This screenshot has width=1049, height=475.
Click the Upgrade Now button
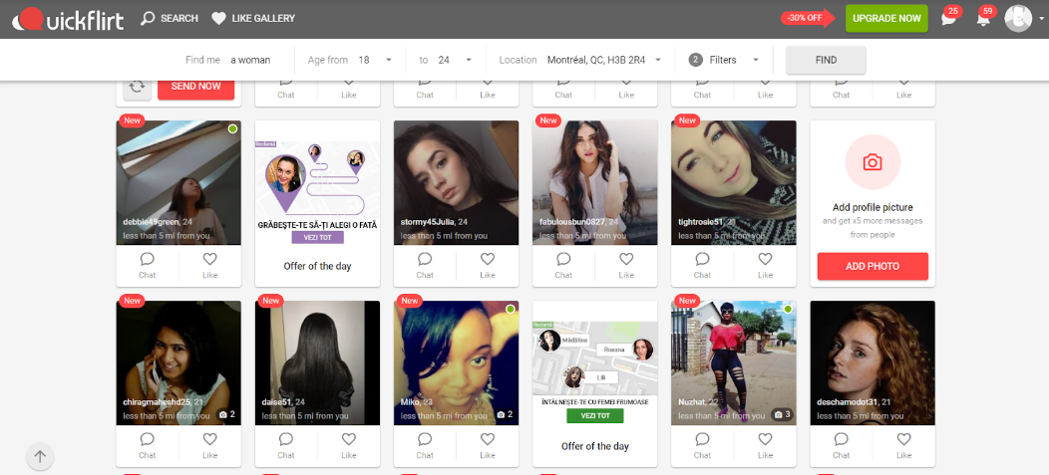point(886,18)
